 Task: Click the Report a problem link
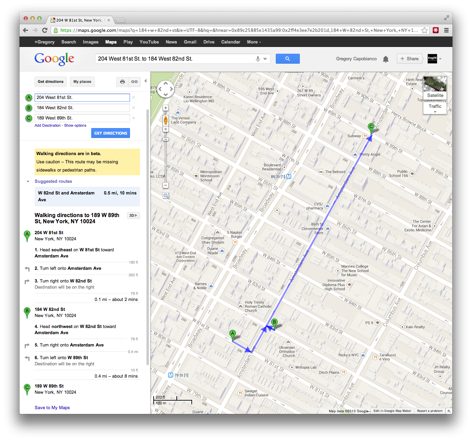pos(430,411)
